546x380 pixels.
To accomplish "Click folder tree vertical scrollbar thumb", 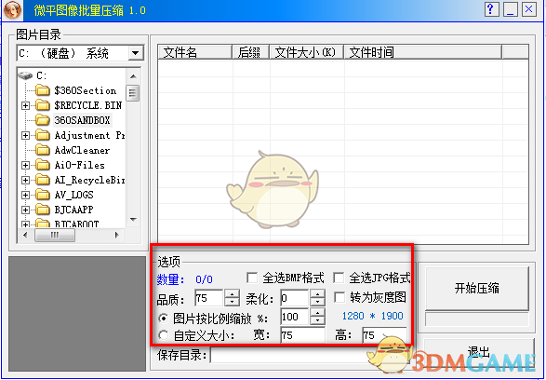I will [133, 93].
